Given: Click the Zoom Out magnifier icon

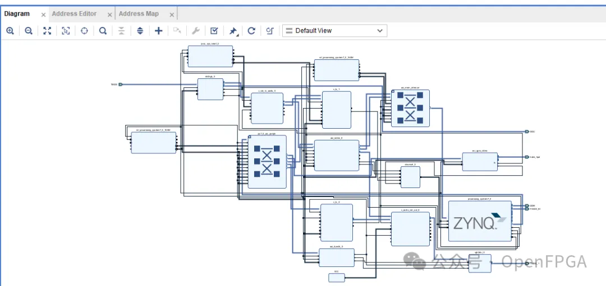Looking at the screenshot, I should (29, 31).
